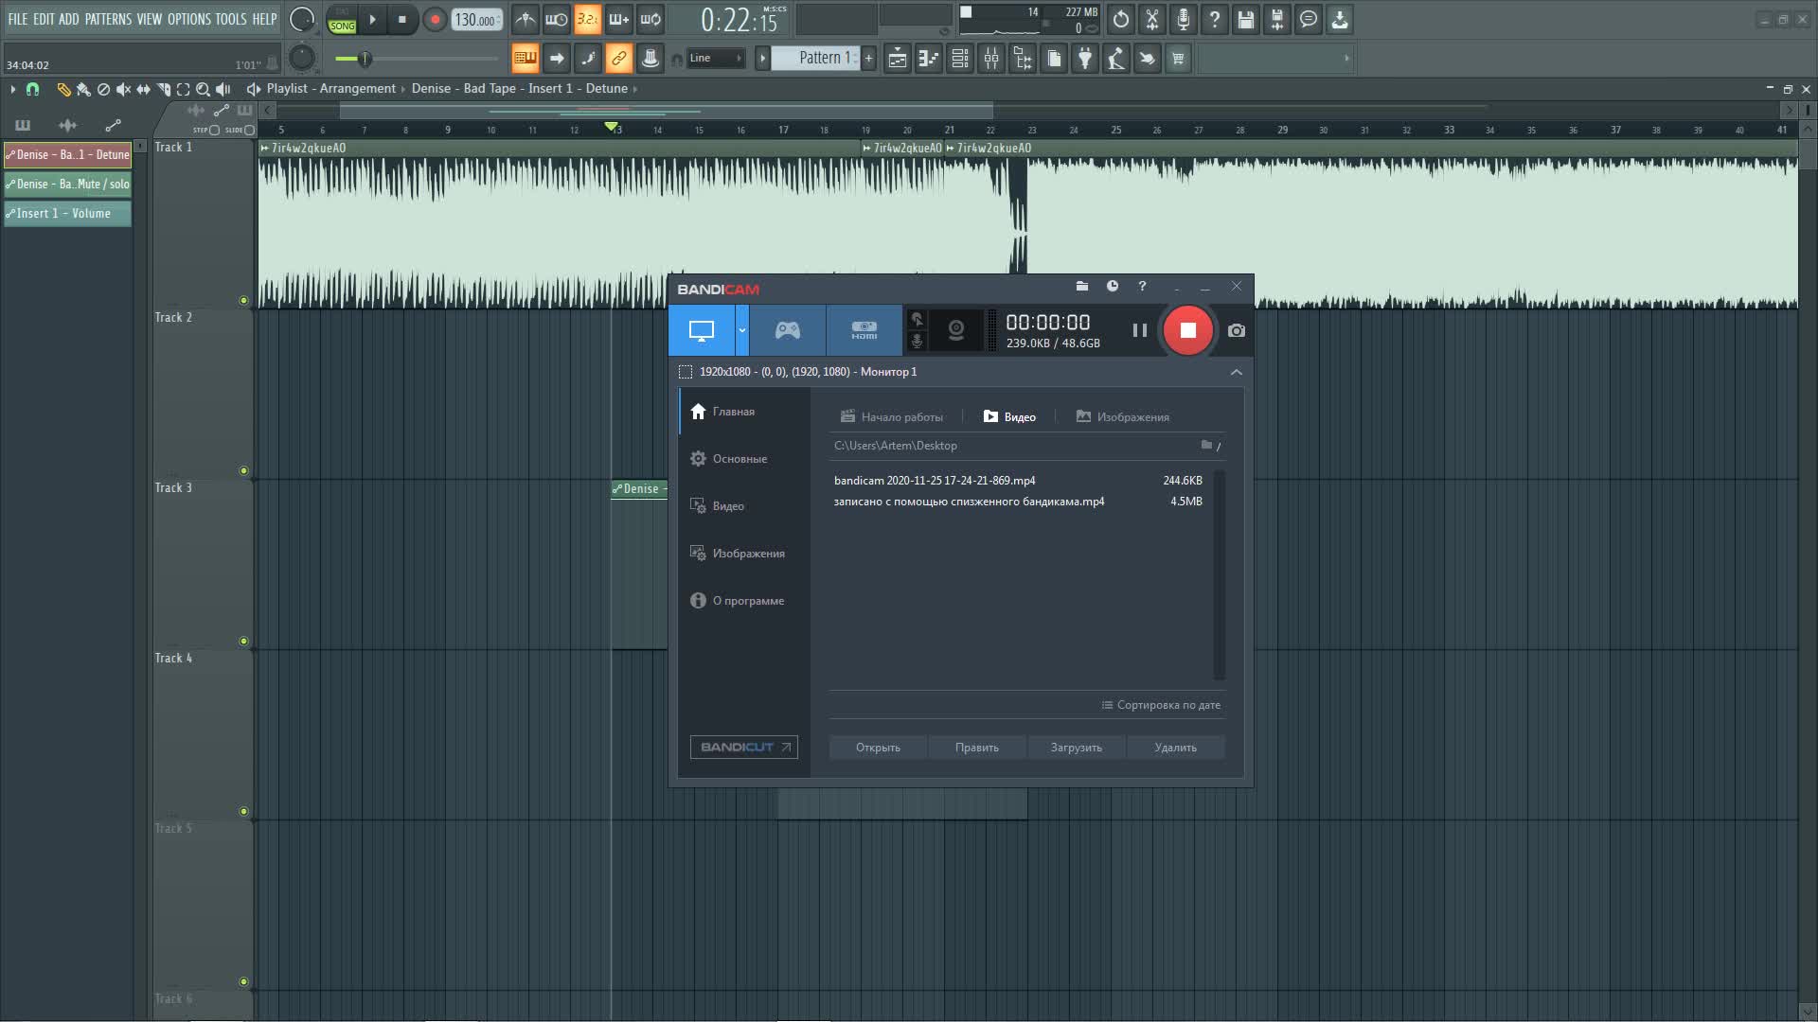Select Bandicam screen recording mode
The height and width of the screenshot is (1022, 1818).
click(x=702, y=330)
